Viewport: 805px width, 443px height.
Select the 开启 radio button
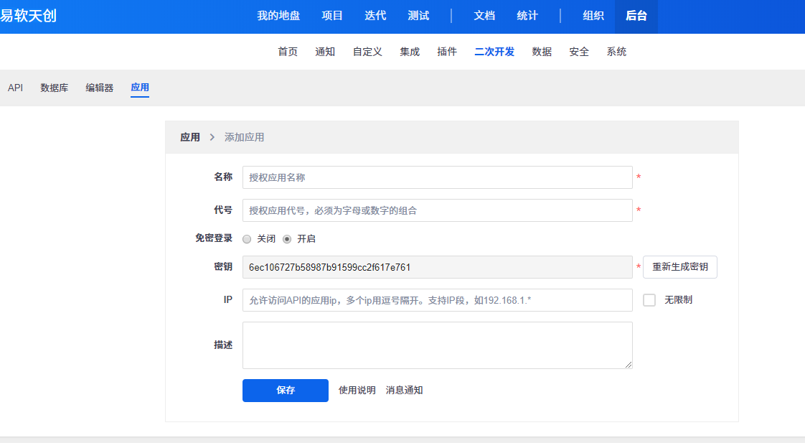[287, 239]
